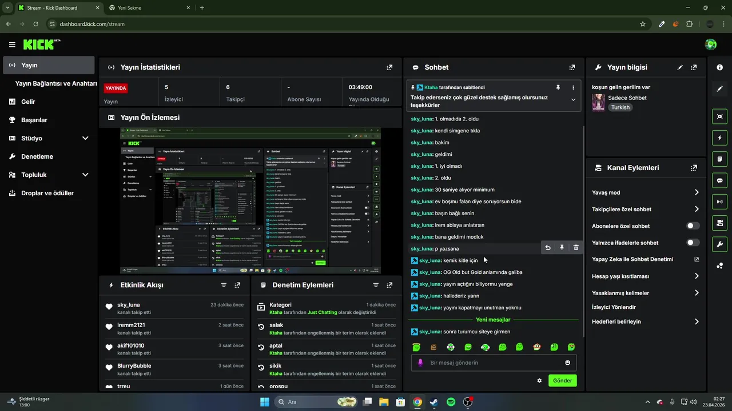Screen dimensions: 732x411
Task: Open Yayın Bağlantısı ve Anahtarı page
Action: tap(56, 83)
